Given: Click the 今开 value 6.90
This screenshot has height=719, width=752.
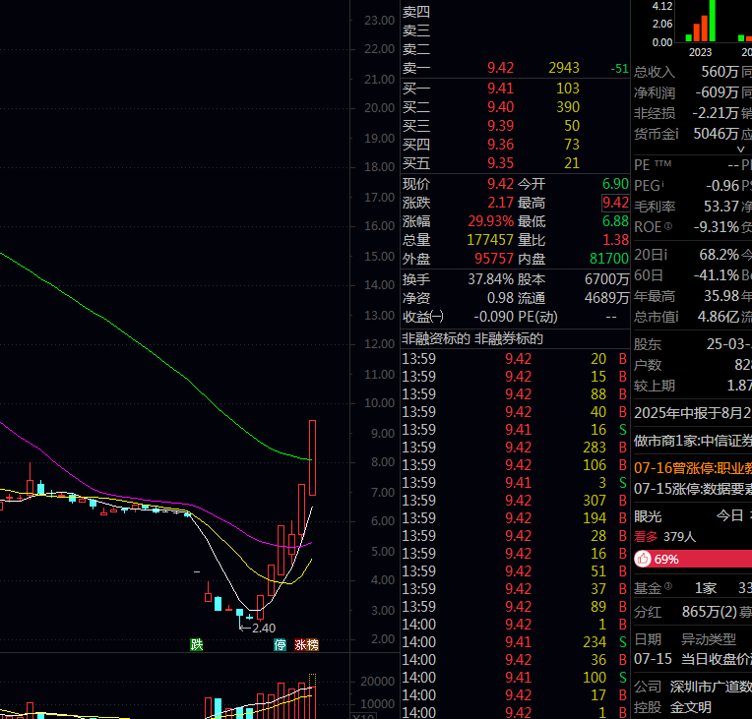Looking at the screenshot, I should tap(615, 184).
